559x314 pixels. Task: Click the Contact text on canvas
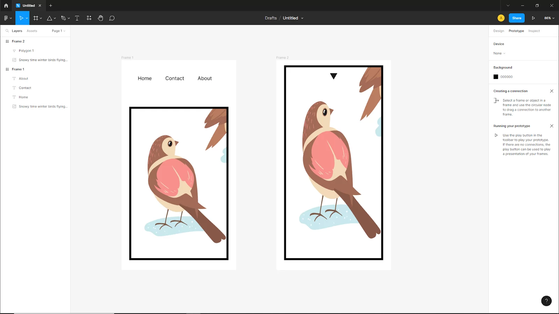(x=175, y=78)
